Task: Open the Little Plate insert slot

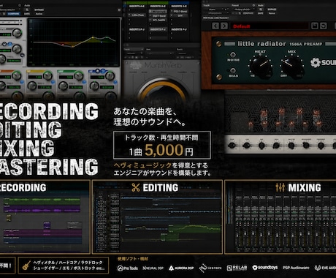Action: (137, 15)
